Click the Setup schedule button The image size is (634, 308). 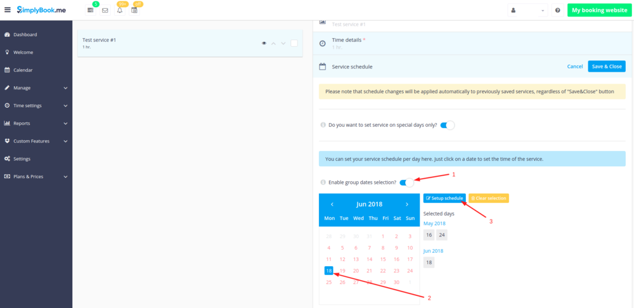tap(444, 198)
